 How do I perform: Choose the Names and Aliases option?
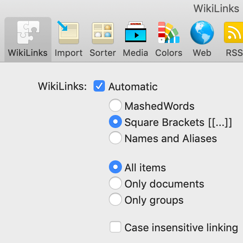coord(115,138)
